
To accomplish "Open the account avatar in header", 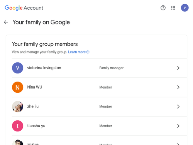I will [x=185, y=8].
